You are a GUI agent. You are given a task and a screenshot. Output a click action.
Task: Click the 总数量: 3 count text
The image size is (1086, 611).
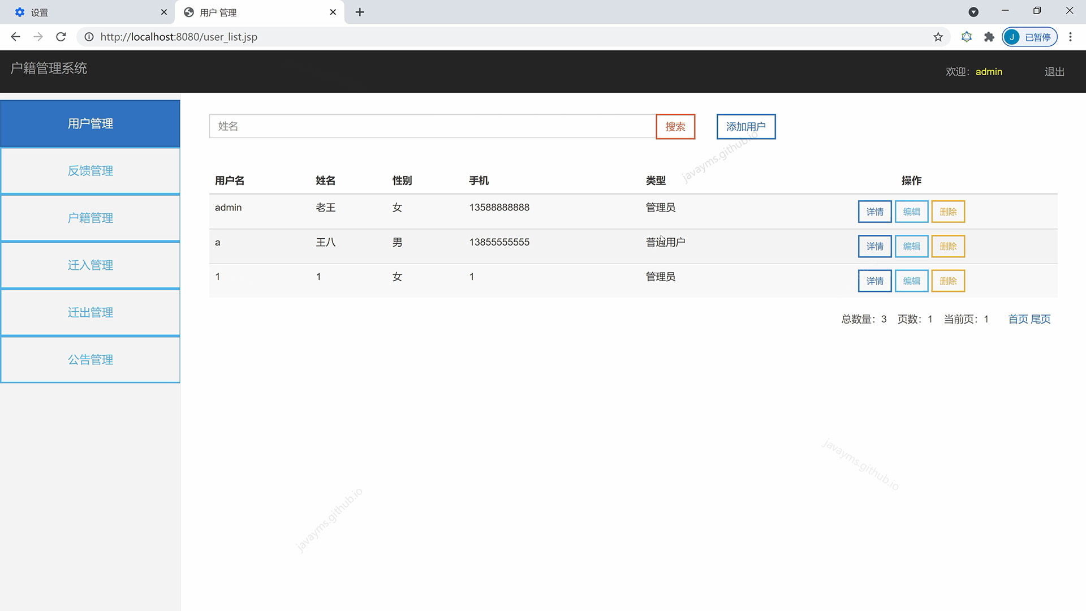(x=864, y=319)
